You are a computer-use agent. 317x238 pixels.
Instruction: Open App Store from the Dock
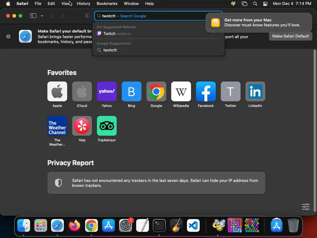pyautogui.click(x=108, y=225)
